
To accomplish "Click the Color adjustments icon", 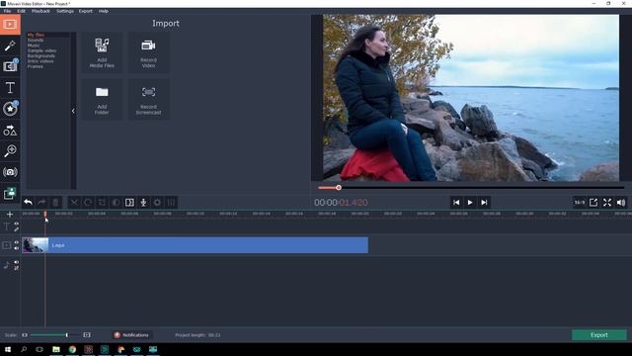I will click(x=116, y=203).
